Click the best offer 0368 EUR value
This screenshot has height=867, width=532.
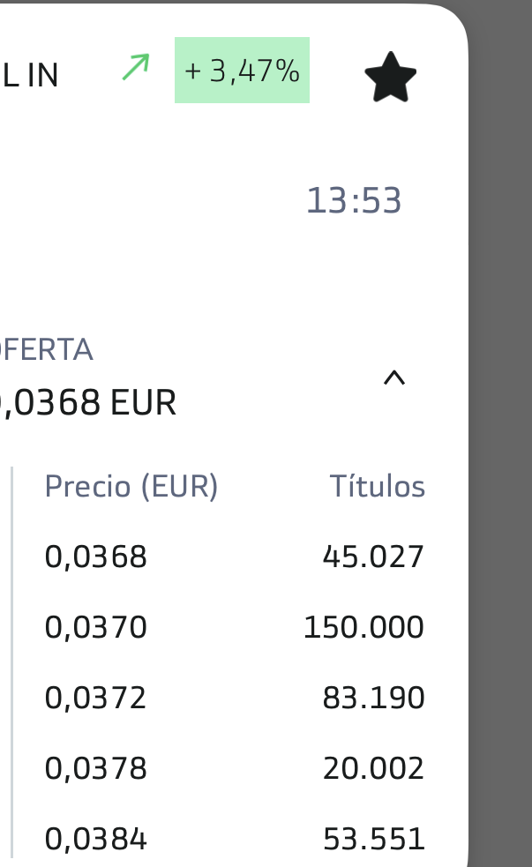[90, 403]
